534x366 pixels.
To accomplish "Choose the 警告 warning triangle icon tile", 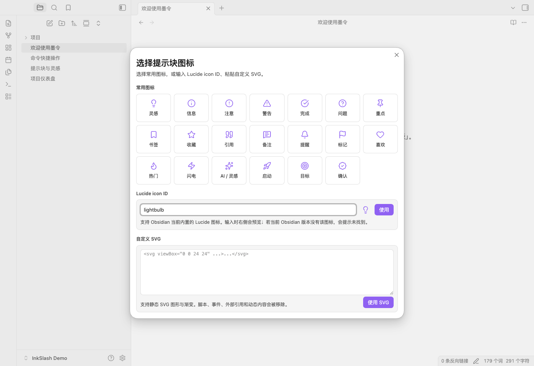I will point(267,108).
